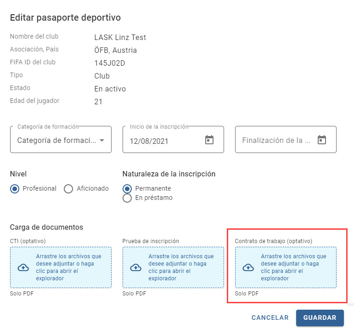The width and height of the screenshot is (354, 329).
Task: Focus the Finalización de la inscripción field
Action: pos(286,139)
